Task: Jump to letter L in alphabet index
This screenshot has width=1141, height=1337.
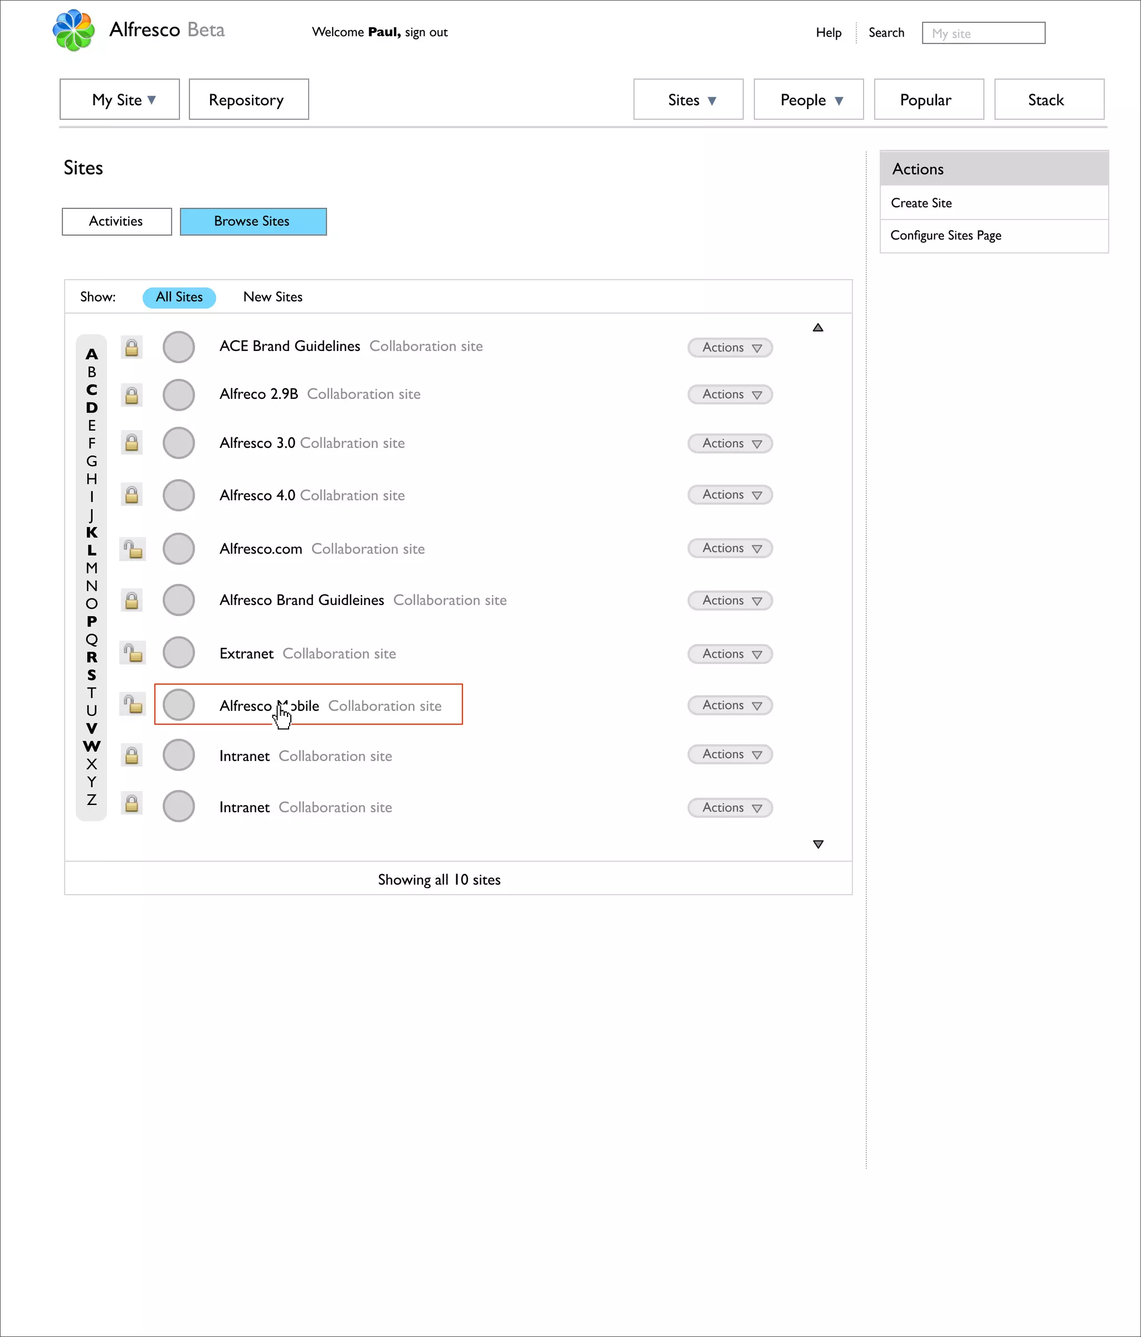Action: point(91,550)
